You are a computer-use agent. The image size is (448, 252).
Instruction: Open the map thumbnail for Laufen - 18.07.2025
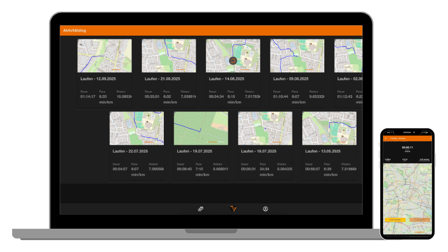(x=265, y=128)
